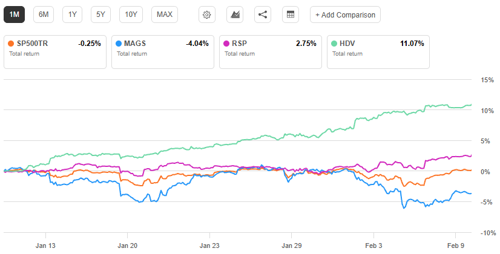
Task: Click the Add Comparison button
Action: click(345, 15)
